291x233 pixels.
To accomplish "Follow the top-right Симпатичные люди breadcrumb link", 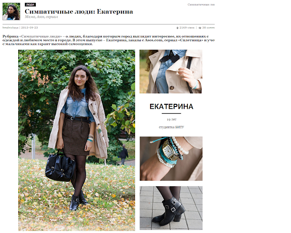I will click(x=201, y=5).
